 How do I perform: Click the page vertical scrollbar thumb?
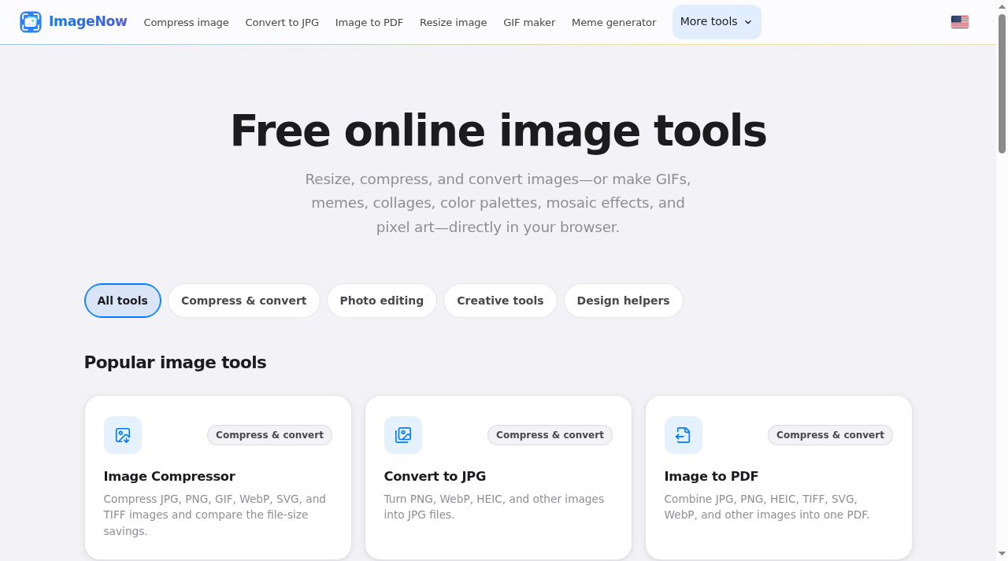[1002, 83]
